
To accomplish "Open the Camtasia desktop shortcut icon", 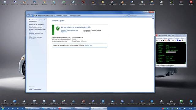I will pos(181,102).
